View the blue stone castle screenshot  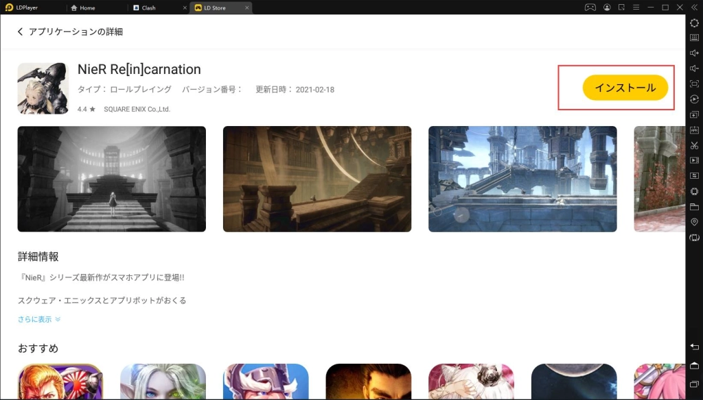(522, 179)
